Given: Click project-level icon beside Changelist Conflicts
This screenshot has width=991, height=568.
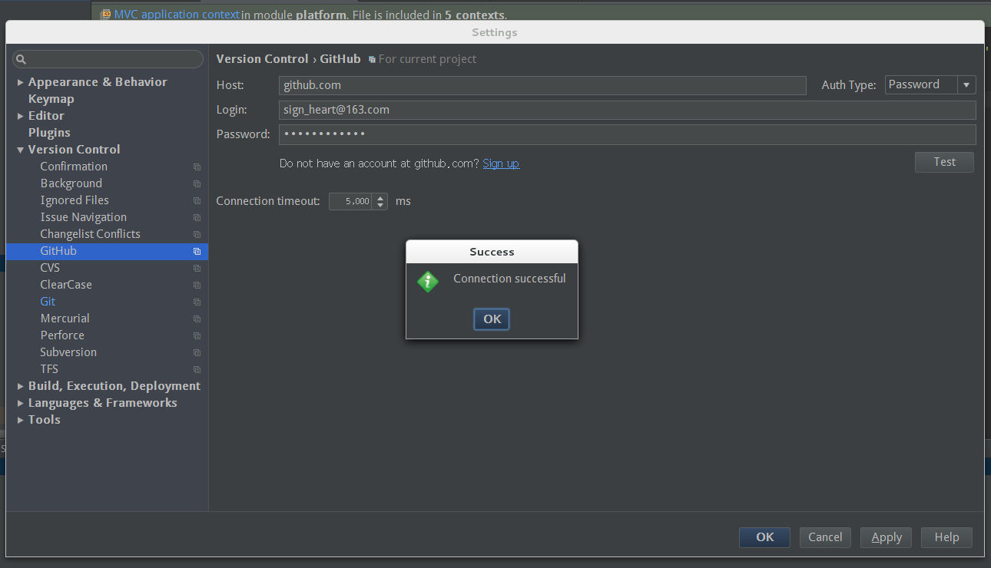Looking at the screenshot, I should [x=197, y=234].
